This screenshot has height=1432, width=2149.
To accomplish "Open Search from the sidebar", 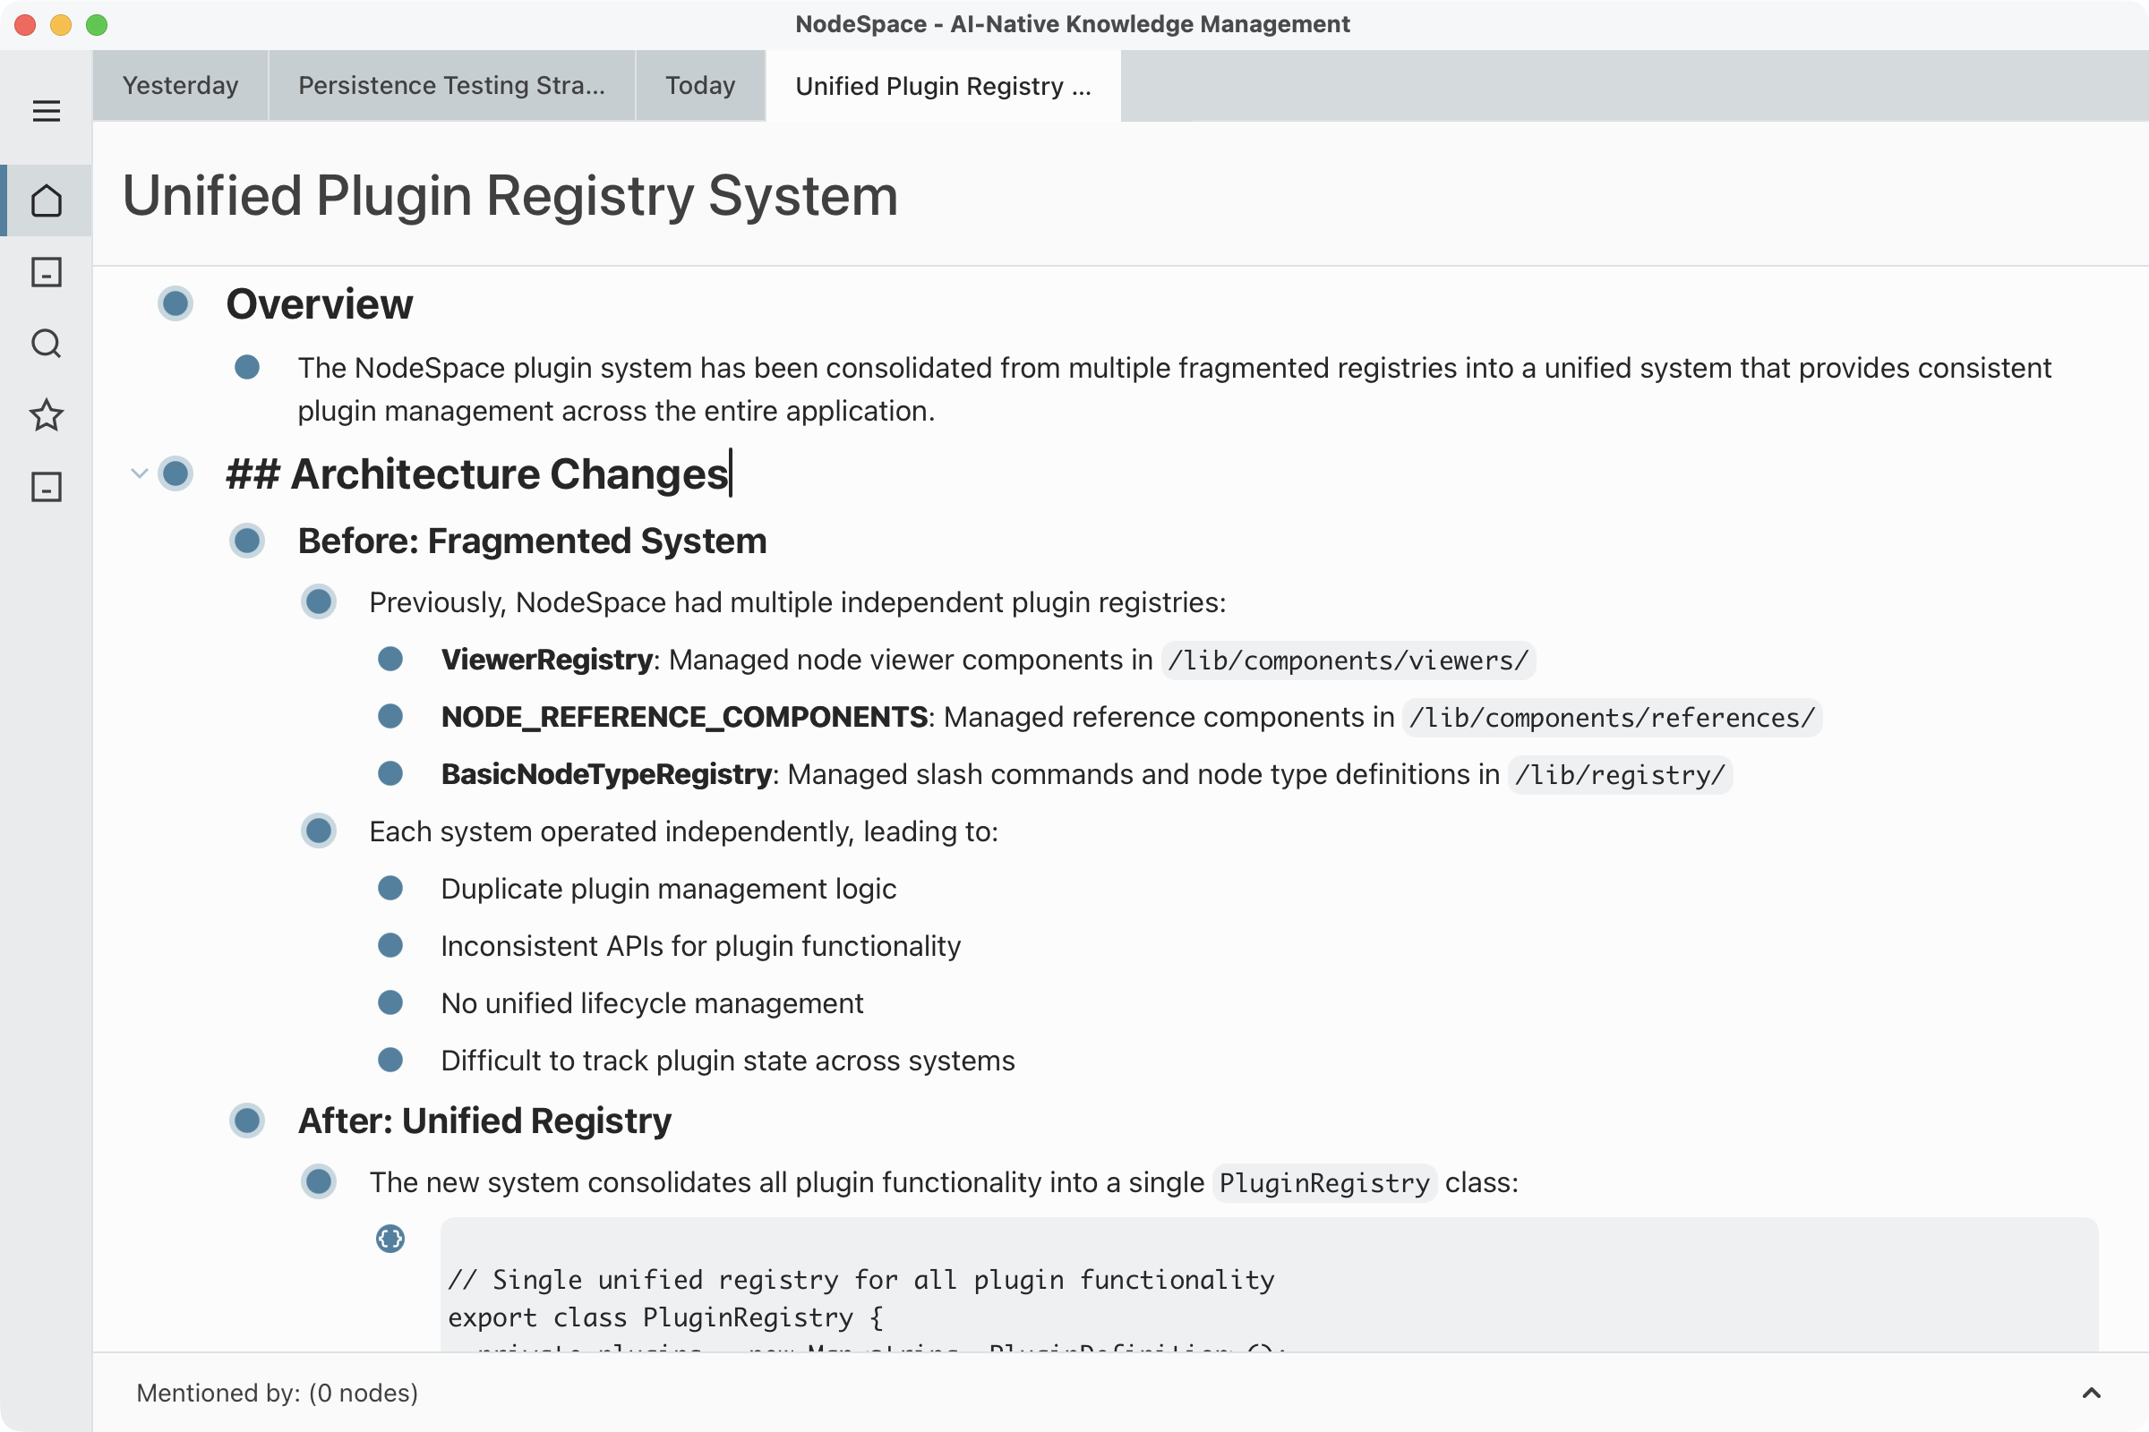I will (x=46, y=344).
